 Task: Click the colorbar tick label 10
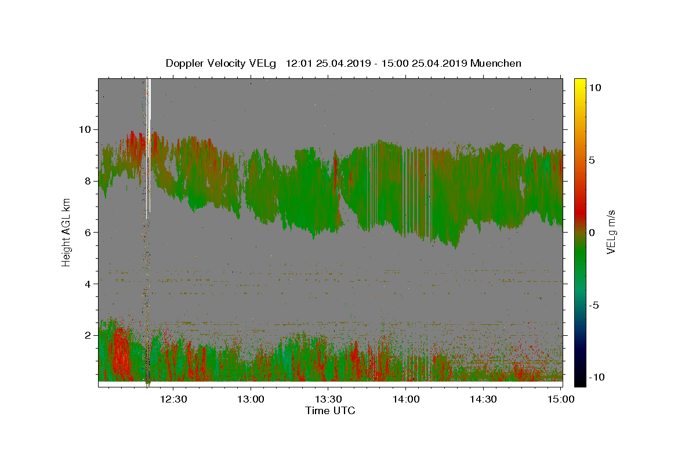(x=596, y=88)
